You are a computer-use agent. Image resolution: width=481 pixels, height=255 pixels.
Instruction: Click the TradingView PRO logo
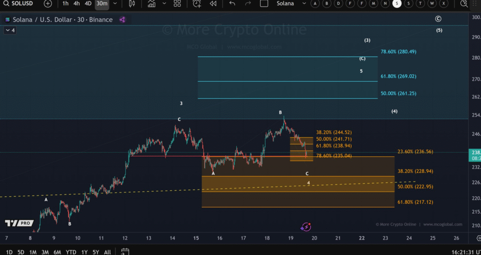click(x=19, y=223)
